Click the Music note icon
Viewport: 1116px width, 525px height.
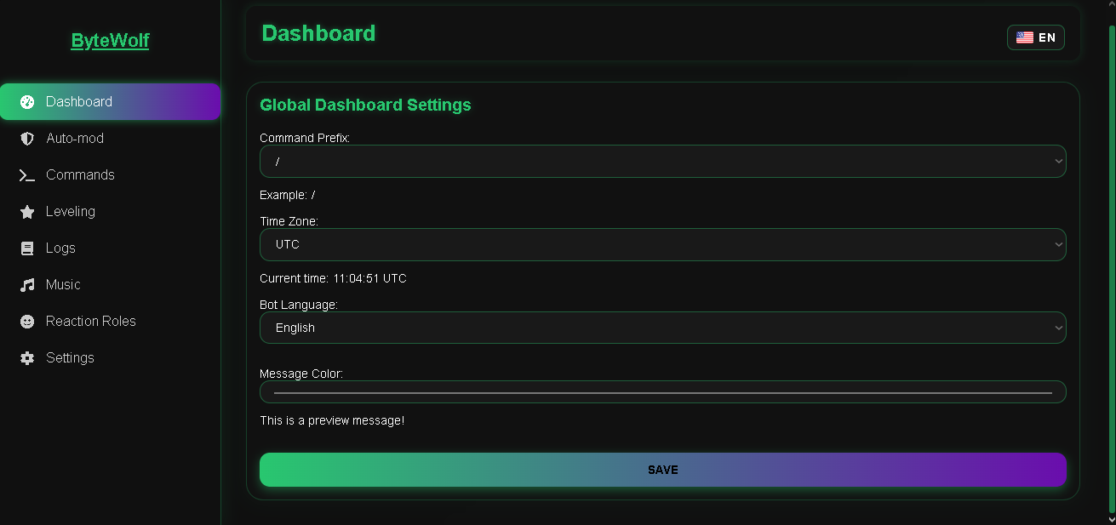pyautogui.click(x=27, y=285)
